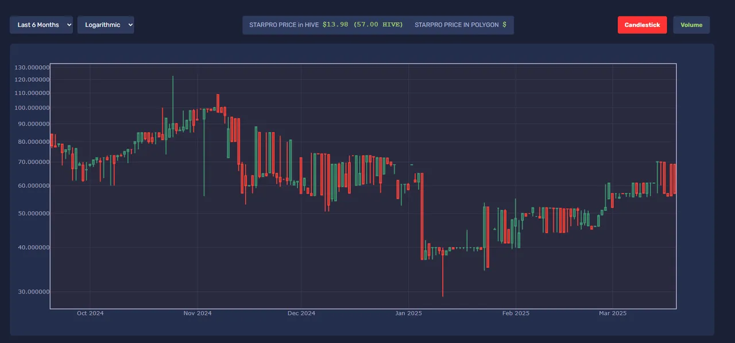Screen dimensions: 735x343
Task: Click the STARPRO PRICE in HIVE label
Action: tap(284, 25)
